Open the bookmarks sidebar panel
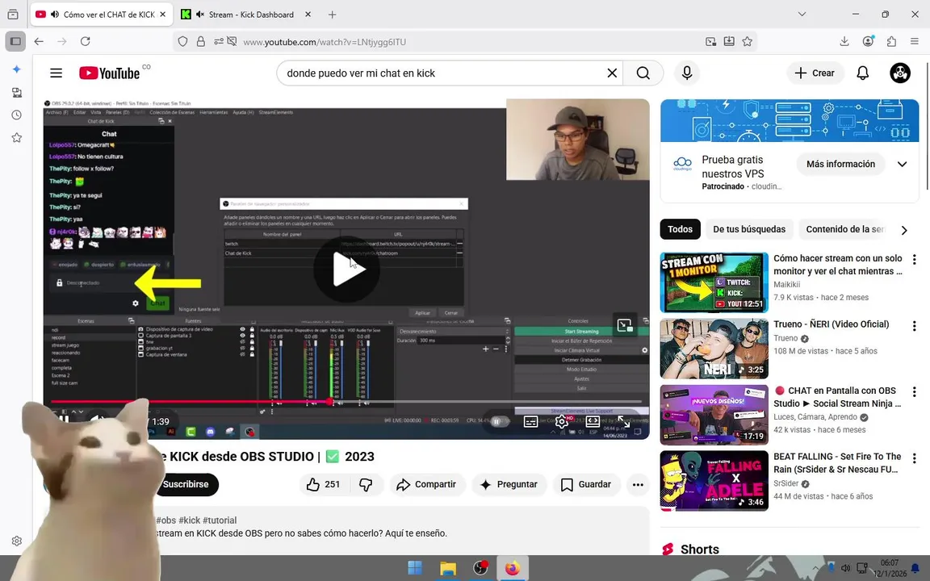 (17, 137)
